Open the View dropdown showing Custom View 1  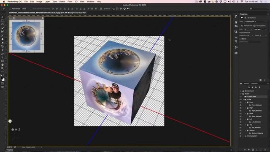pos(256,22)
